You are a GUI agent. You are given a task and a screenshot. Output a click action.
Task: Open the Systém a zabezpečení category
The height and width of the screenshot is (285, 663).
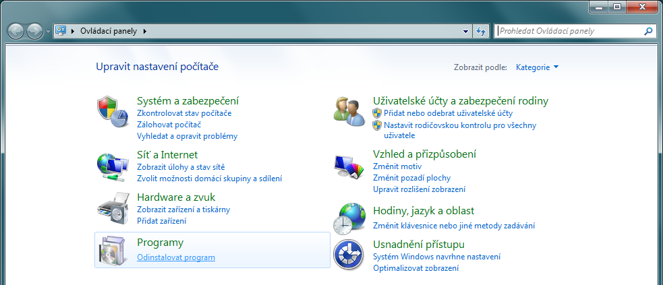(188, 101)
